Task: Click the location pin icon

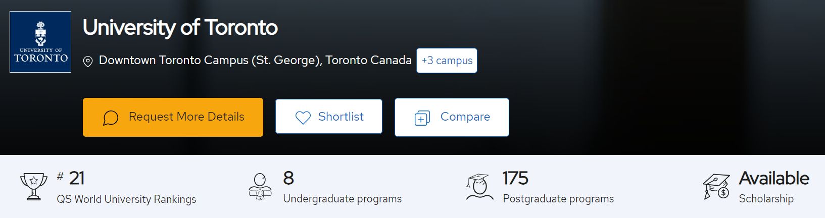Action: coord(88,62)
